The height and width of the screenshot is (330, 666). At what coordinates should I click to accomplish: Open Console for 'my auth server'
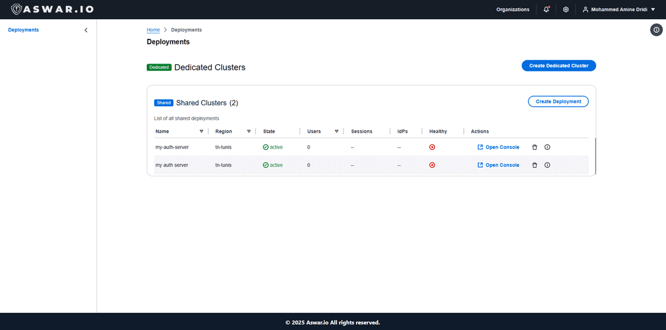point(498,165)
